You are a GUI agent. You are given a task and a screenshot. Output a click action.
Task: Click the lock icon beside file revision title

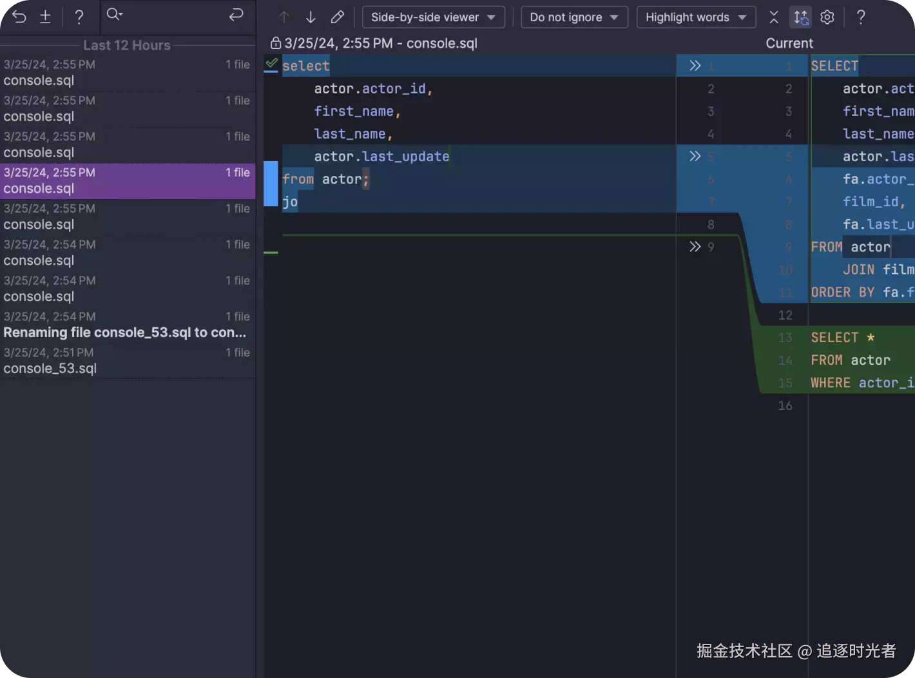276,43
